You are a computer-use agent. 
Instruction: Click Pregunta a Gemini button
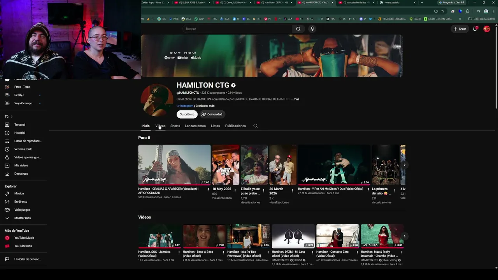pos(451,3)
